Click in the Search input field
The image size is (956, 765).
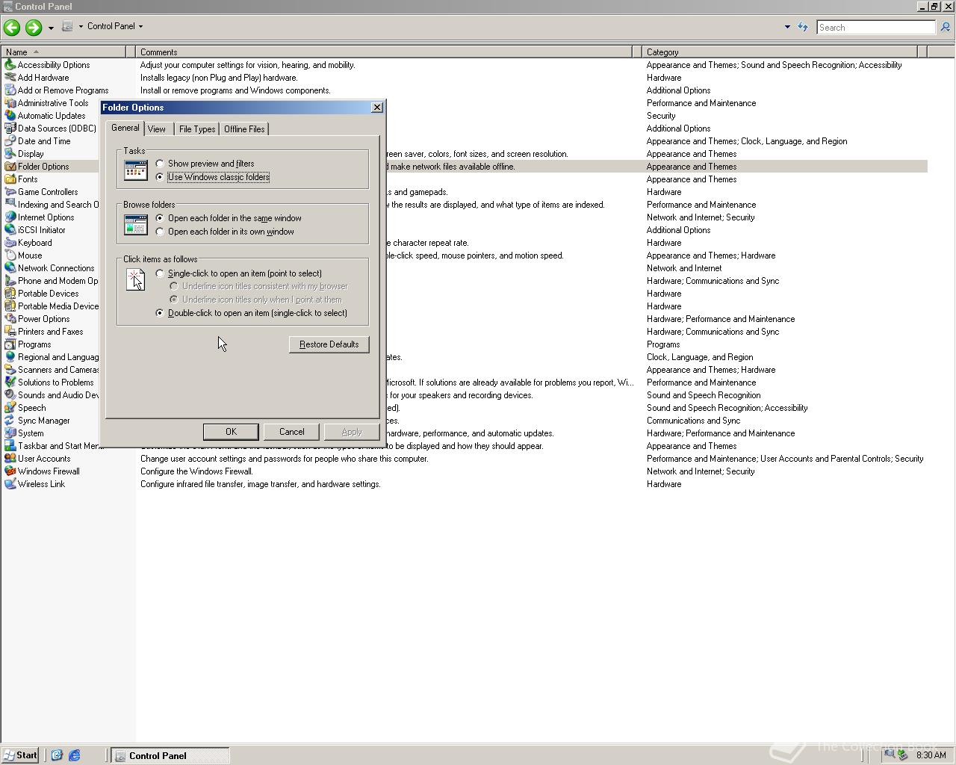pos(875,27)
